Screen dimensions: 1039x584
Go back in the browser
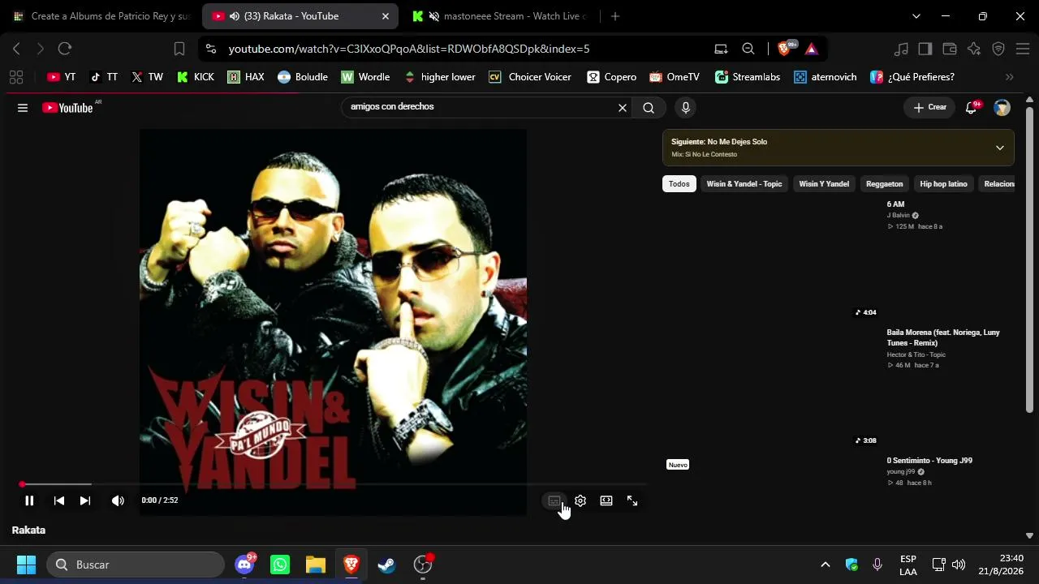pos(16,49)
